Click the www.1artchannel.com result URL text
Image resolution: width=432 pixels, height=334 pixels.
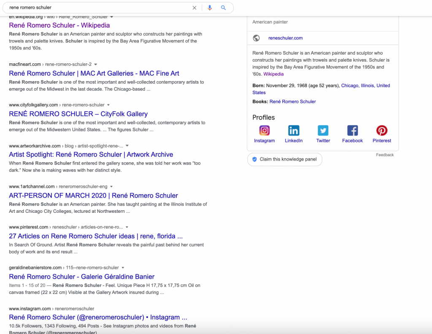click(32, 187)
